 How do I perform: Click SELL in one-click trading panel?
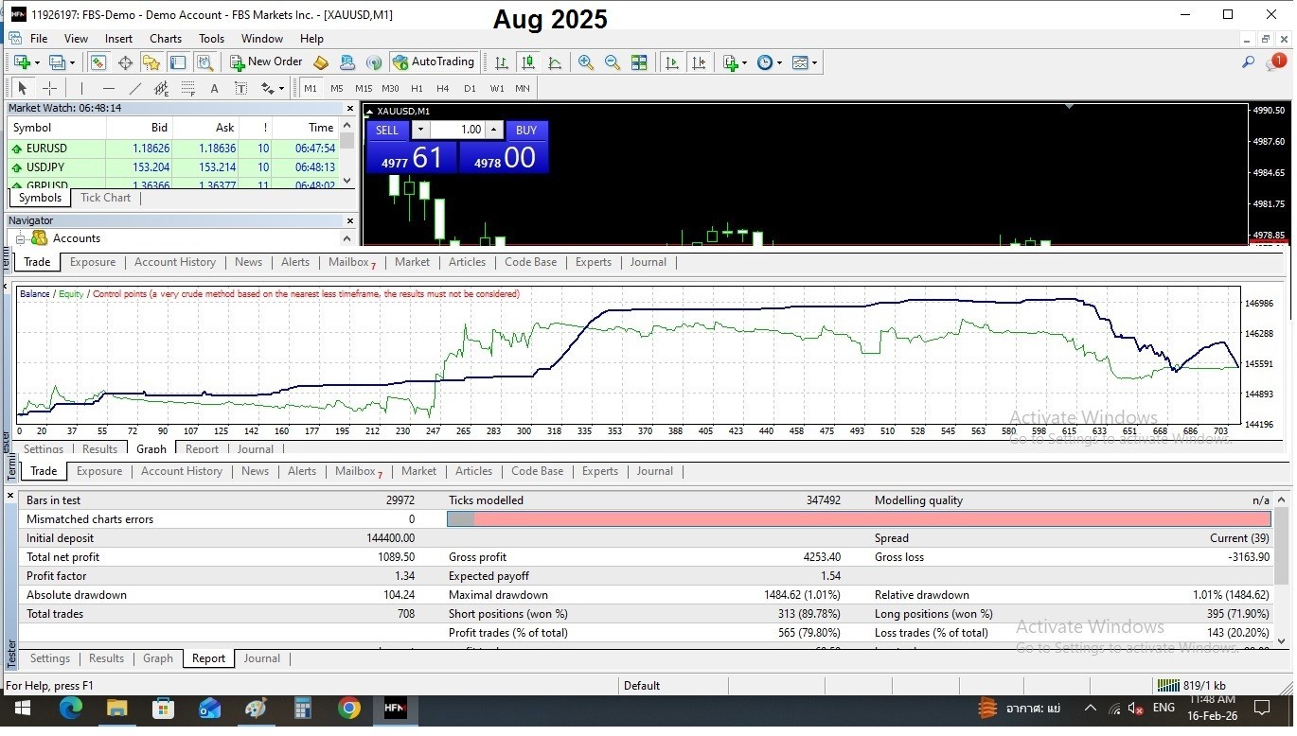(387, 131)
